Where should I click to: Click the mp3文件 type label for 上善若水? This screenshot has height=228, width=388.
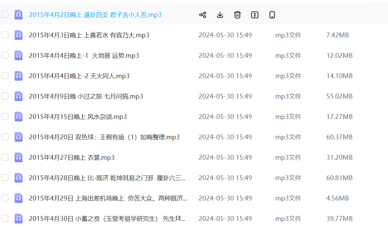(x=288, y=35)
